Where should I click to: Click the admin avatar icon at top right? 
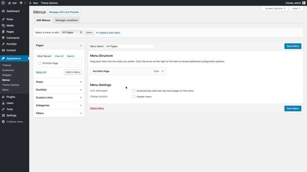pyautogui.click(x=304, y=3)
